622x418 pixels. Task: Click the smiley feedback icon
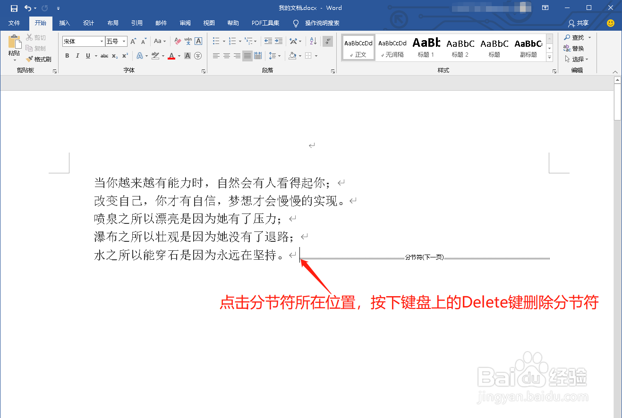[611, 23]
